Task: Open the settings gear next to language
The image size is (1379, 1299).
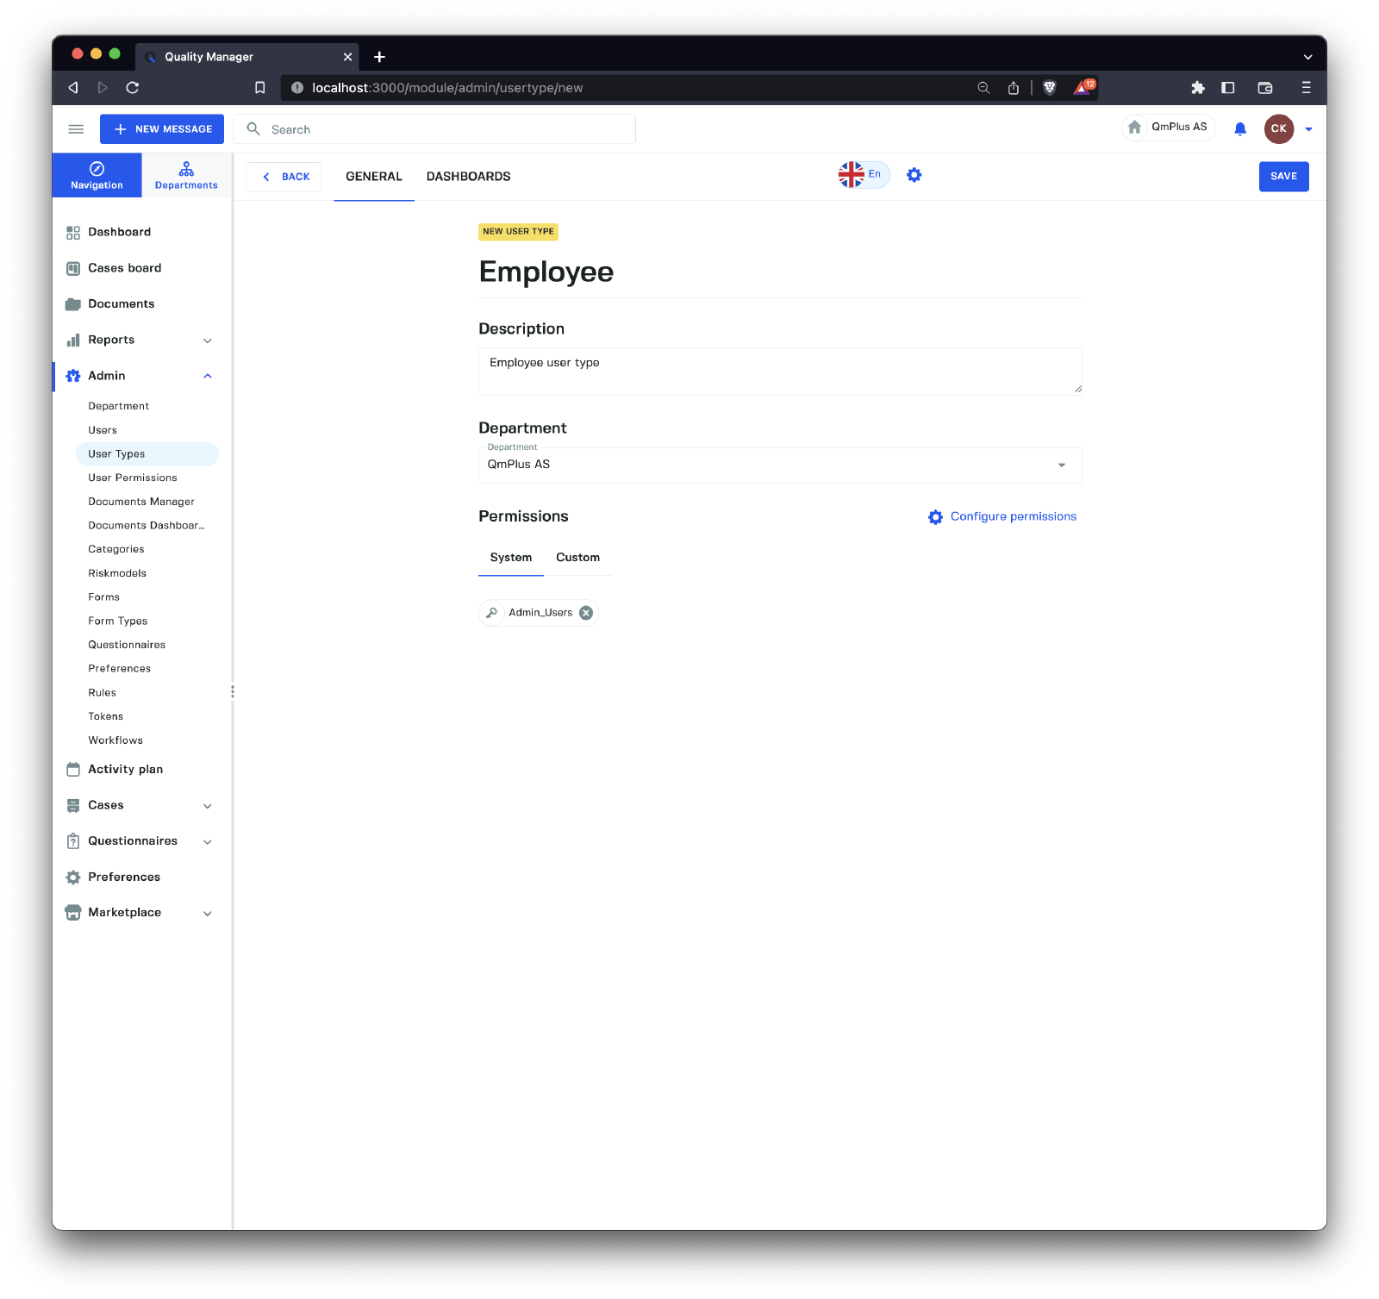Action: click(x=914, y=175)
